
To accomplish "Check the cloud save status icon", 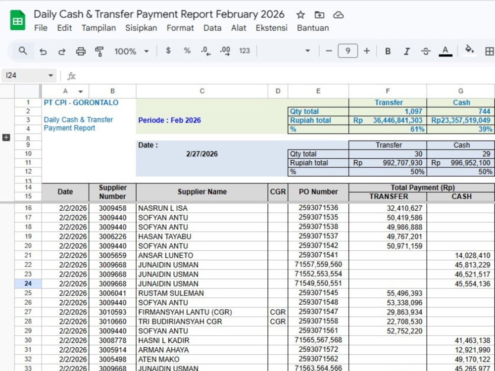I will [x=338, y=15].
